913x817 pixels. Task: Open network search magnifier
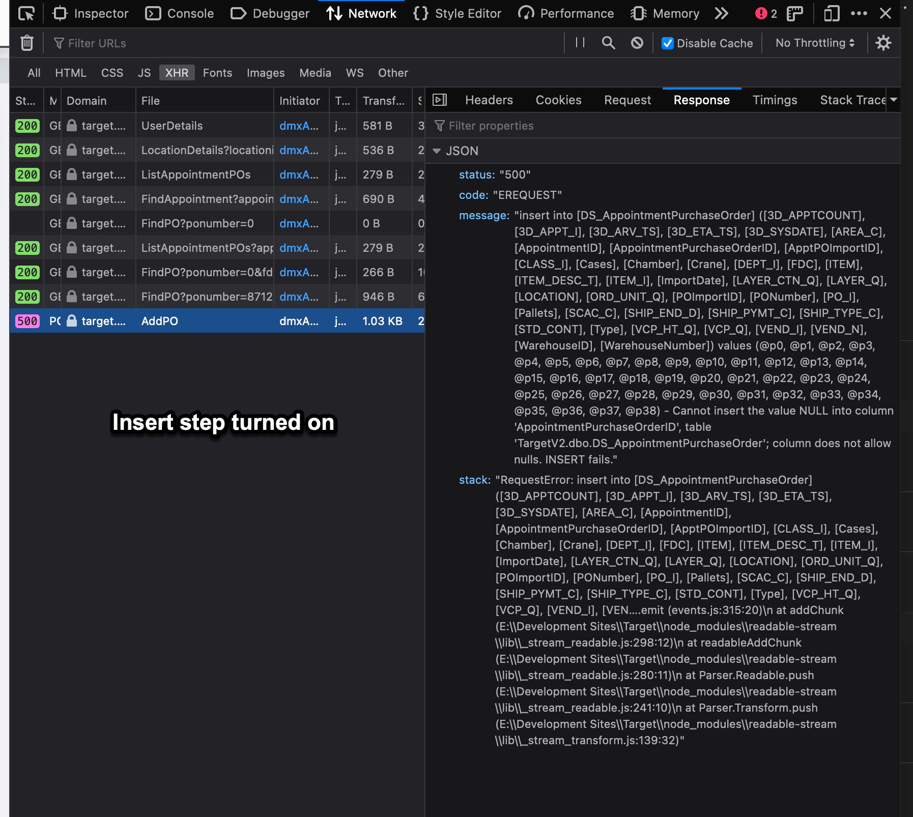608,43
